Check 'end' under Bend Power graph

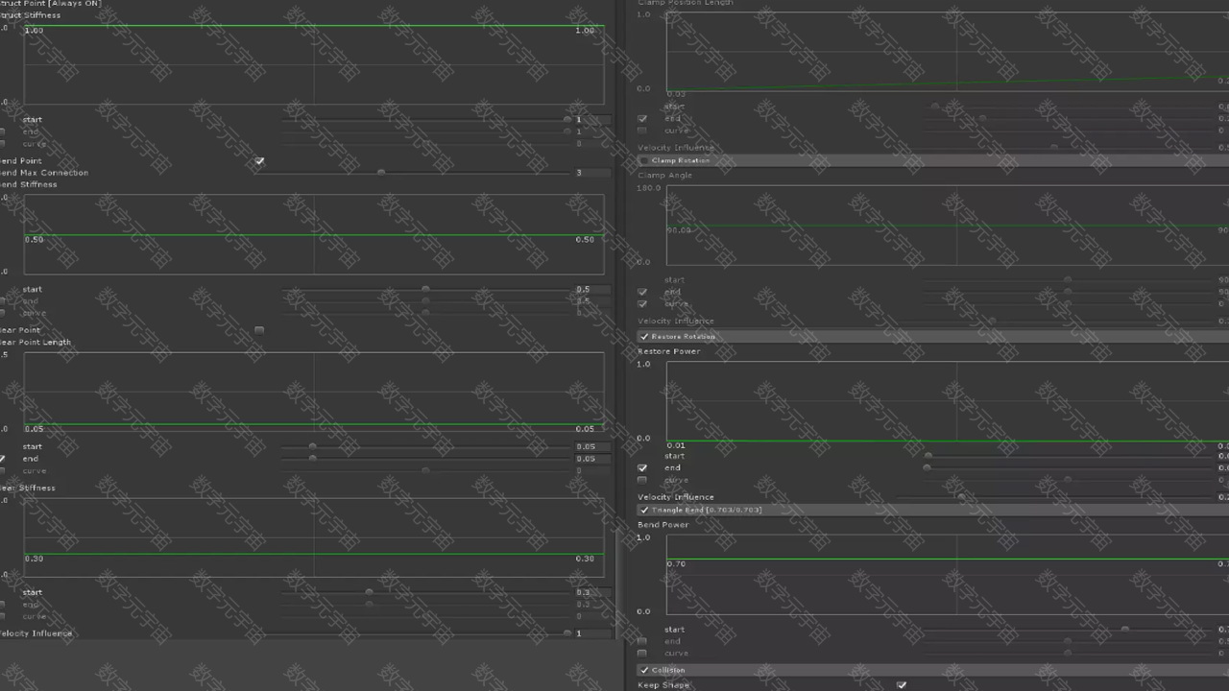click(x=642, y=641)
